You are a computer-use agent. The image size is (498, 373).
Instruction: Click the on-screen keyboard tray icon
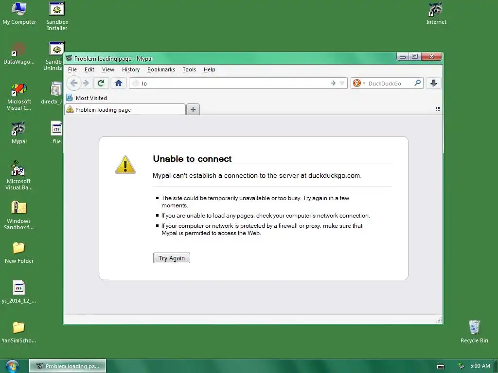click(x=441, y=366)
